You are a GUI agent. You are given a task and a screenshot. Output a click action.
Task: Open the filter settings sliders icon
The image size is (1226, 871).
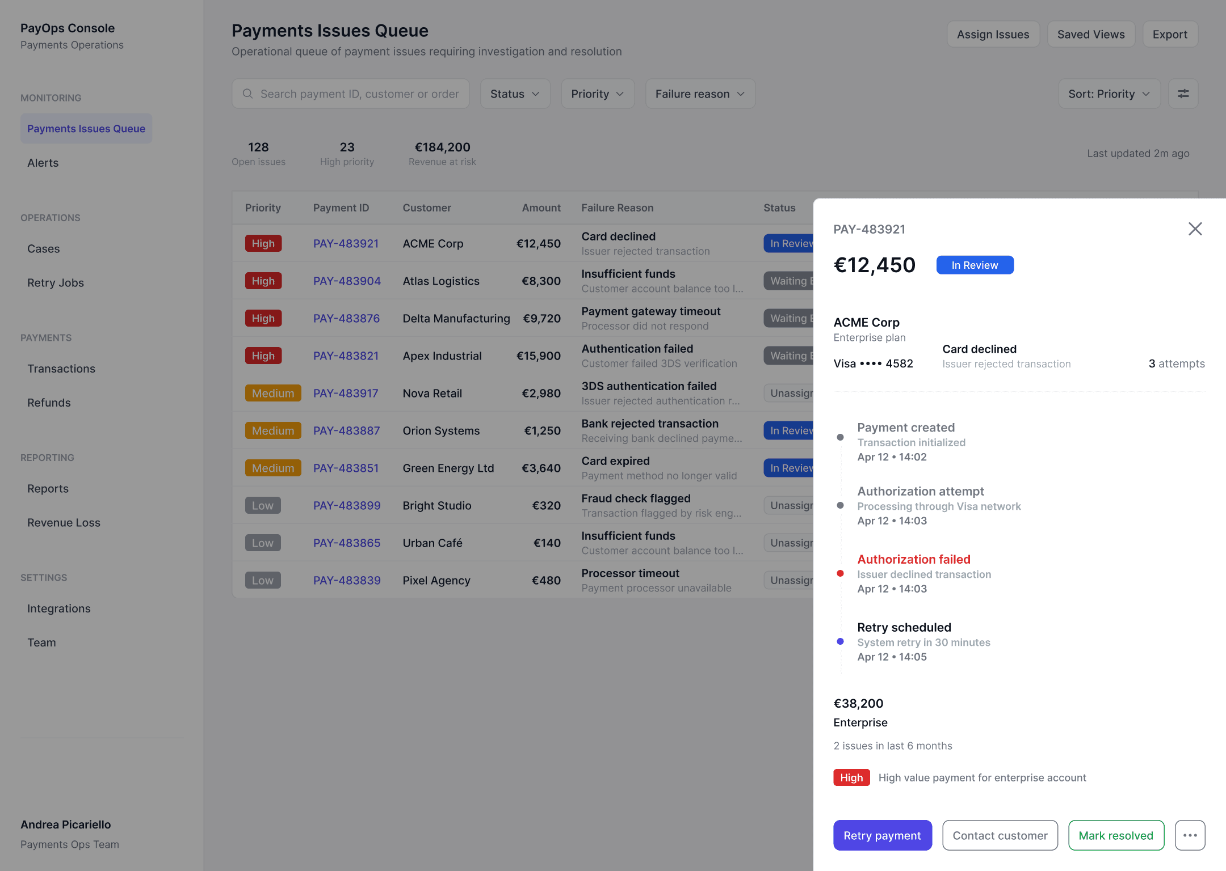click(x=1183, y=94)
